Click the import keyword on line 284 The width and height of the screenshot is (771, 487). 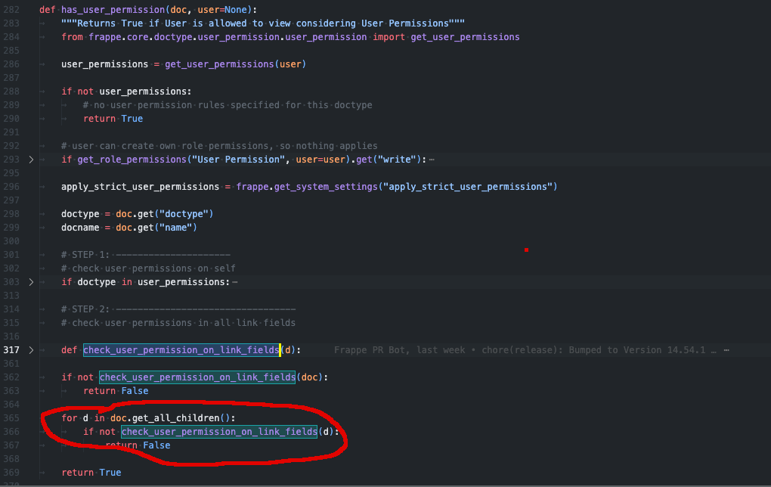(x=389, y=36)
